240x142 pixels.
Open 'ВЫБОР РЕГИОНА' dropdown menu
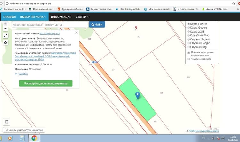tap(33, 17)
